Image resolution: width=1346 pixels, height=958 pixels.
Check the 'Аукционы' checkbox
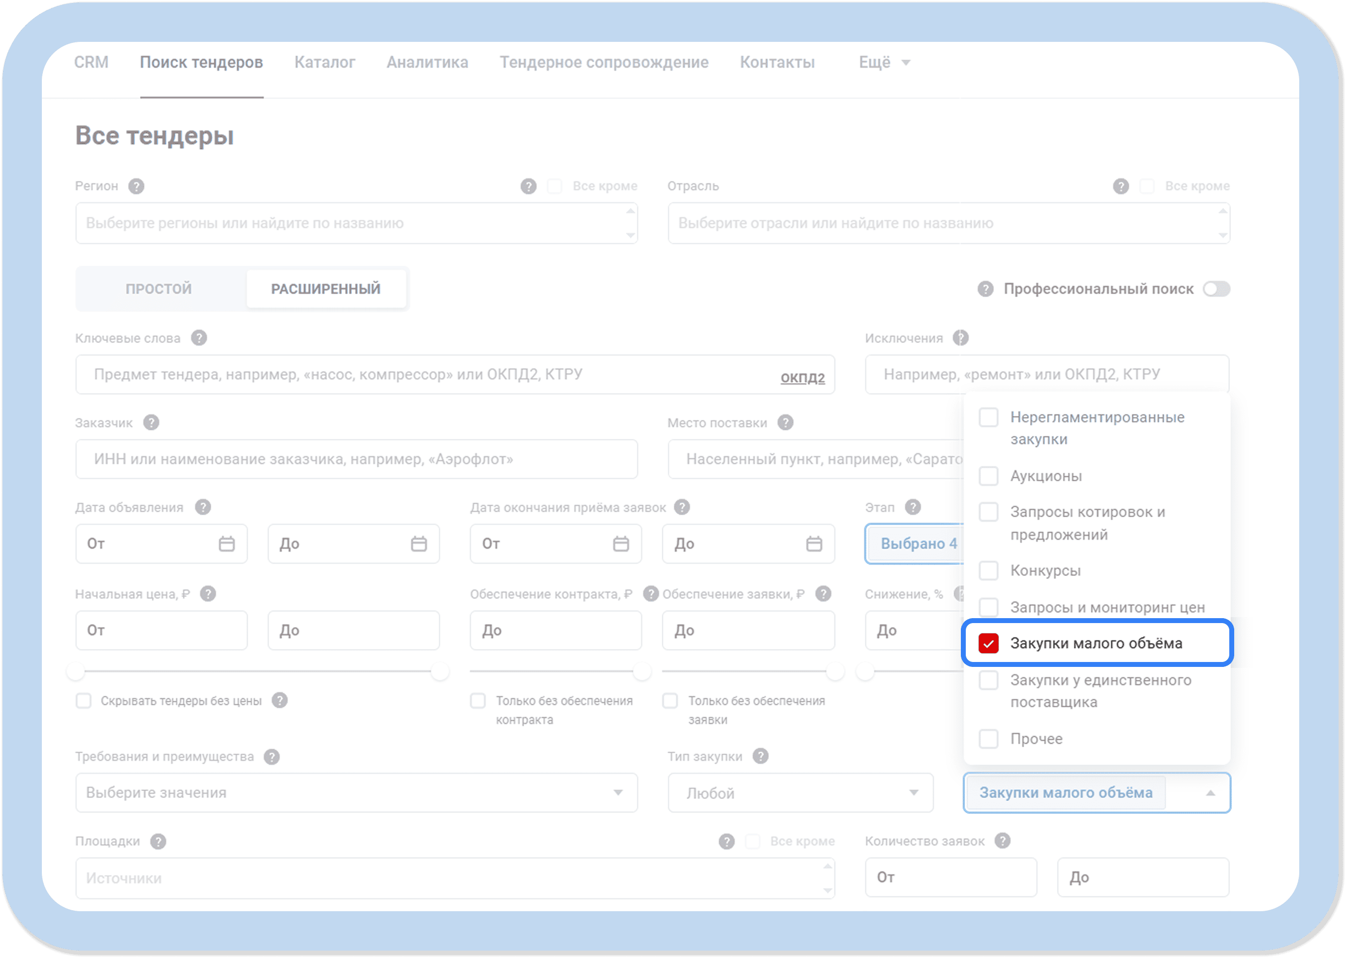pyautogui.click(x=988, y=476)
